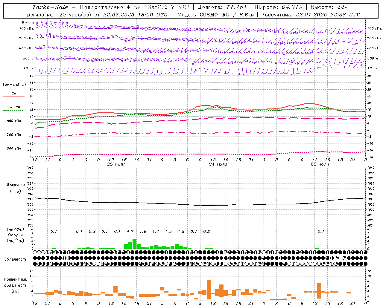Click the 'Осадки' precipitation label
The image size is (383, 306).
[16, 235]
